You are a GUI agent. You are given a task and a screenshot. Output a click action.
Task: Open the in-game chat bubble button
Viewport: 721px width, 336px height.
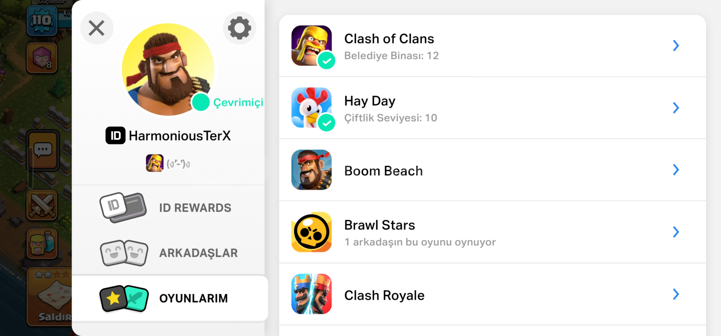[43, 150]
